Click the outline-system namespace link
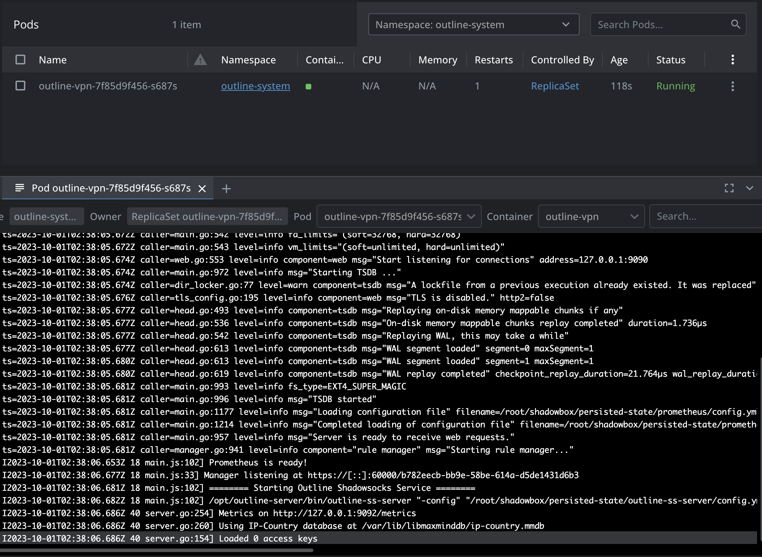This screenshot has height=557, width=762. (256, 86)
